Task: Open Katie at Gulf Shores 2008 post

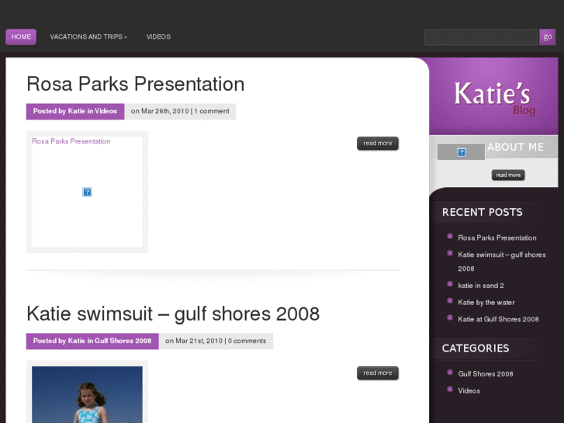Action: pyautogui.click(x=498, y=319)
